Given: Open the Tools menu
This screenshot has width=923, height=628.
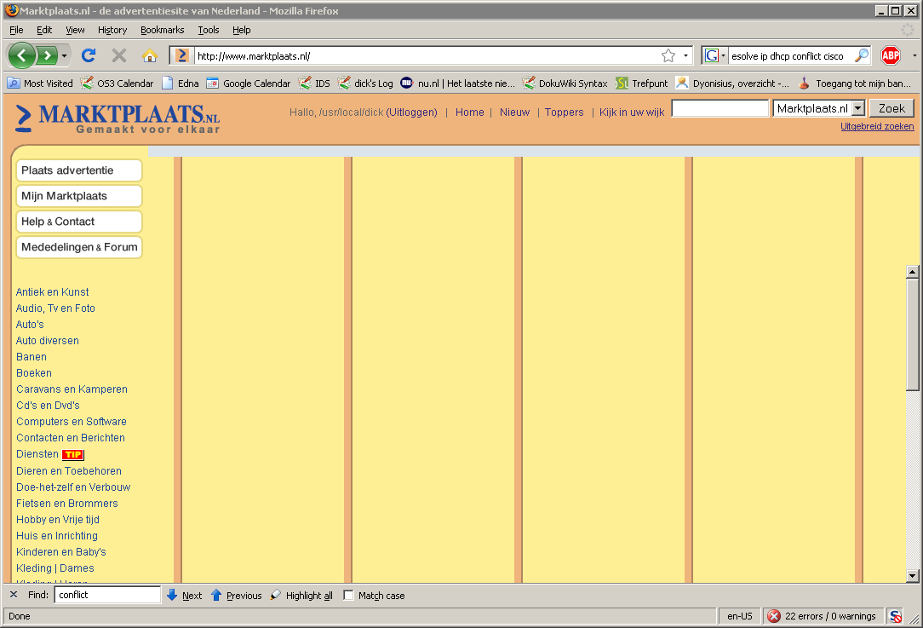Looking at the screenshot, I should pos(209,30).
